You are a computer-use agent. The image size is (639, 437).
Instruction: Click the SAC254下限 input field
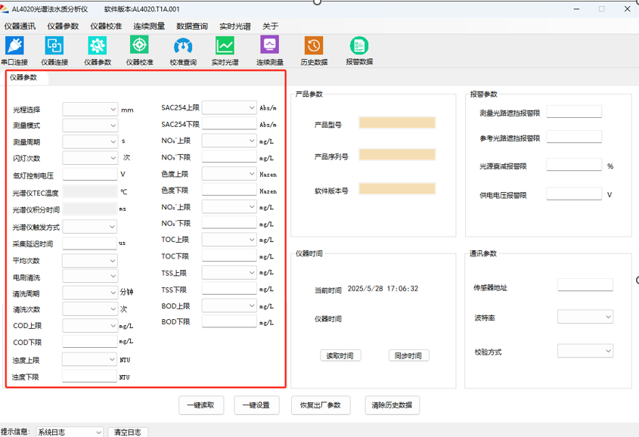[229, 124]
